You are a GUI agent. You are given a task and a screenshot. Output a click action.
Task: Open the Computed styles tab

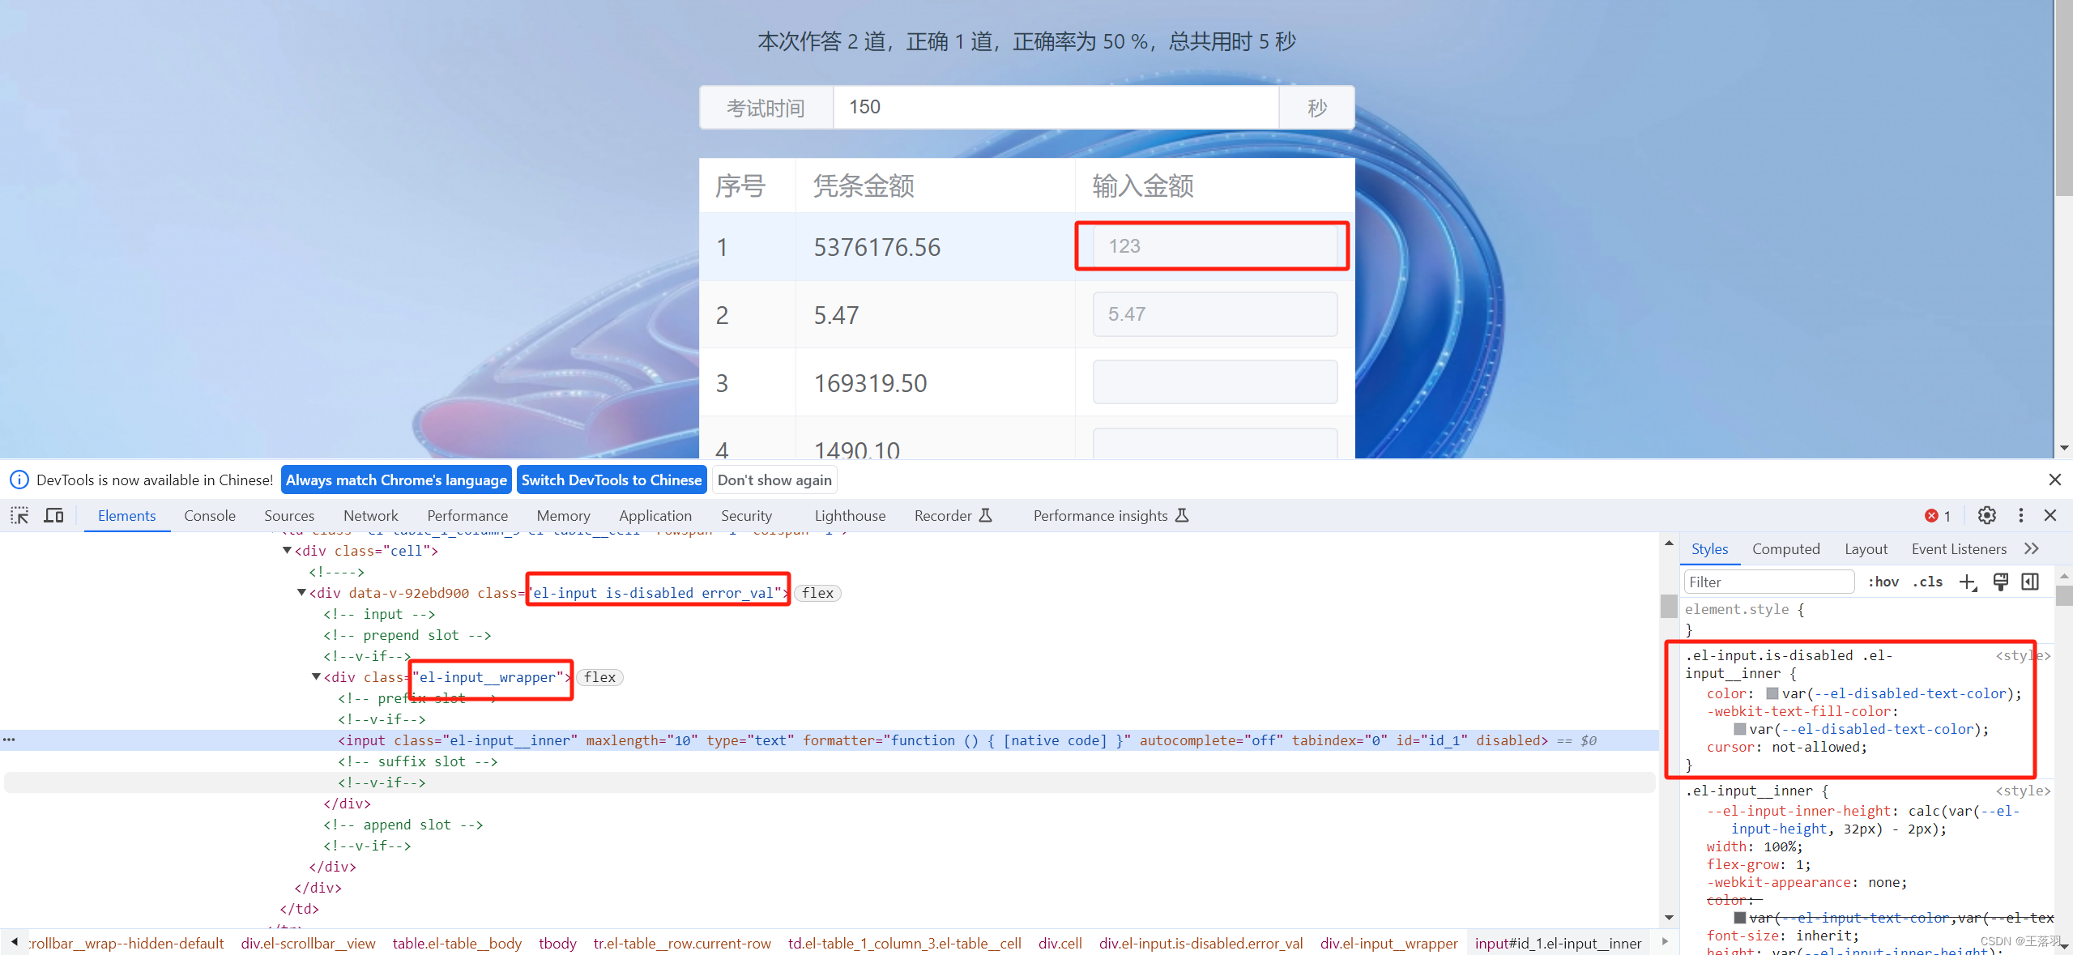point(1785,549)
